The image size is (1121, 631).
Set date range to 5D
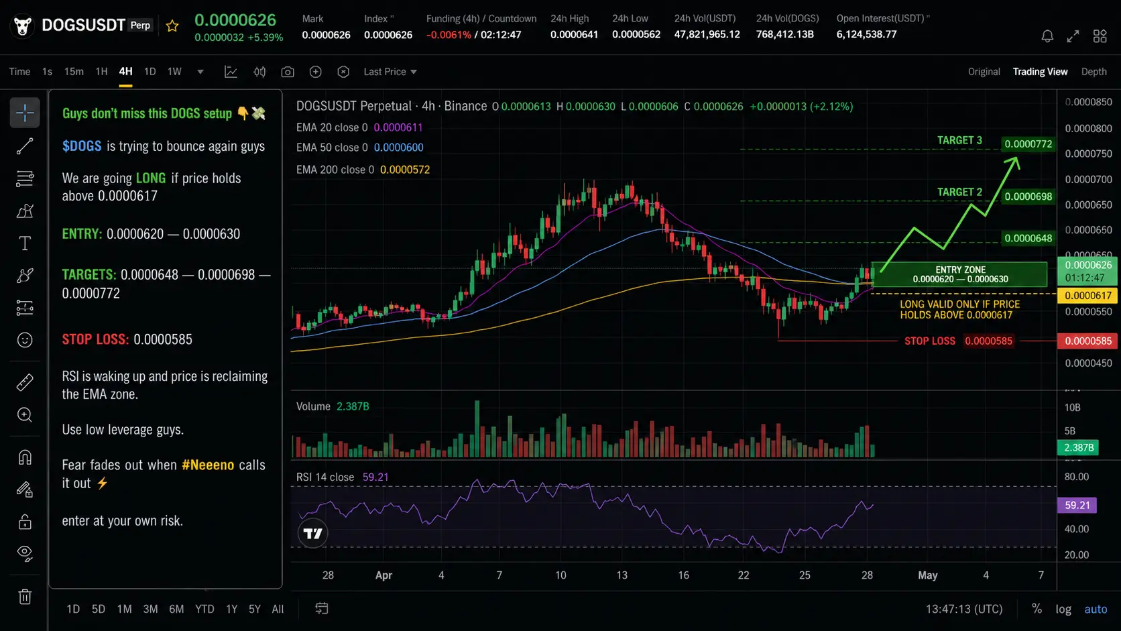coord(99,609)
